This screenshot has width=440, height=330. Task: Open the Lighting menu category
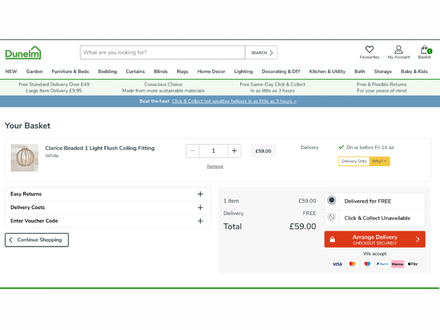(243, 71)
